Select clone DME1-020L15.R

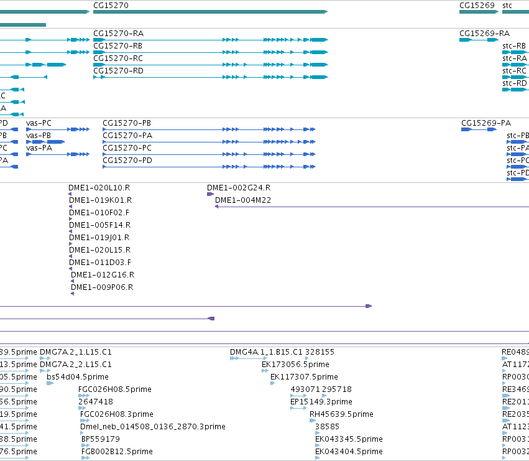[100, 250]
